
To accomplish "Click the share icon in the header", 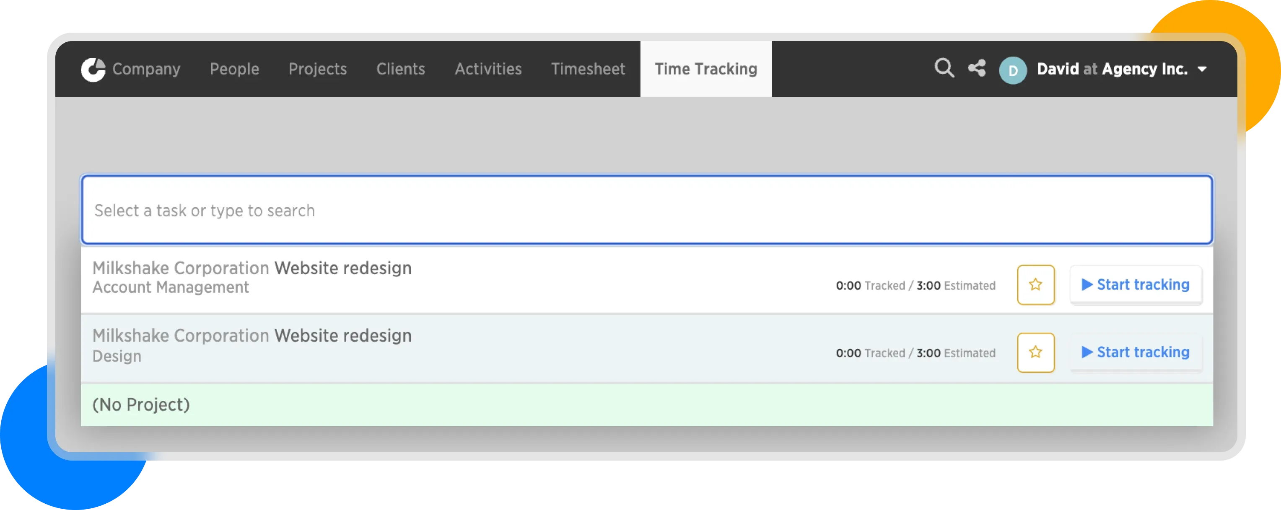I will tap(977, 69).
